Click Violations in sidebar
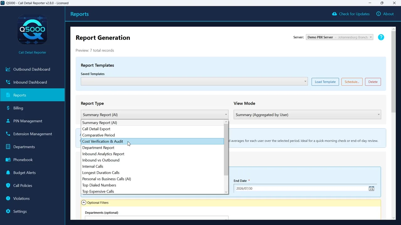Viewport: 401px width, 225px height. [x=32, y=198]
